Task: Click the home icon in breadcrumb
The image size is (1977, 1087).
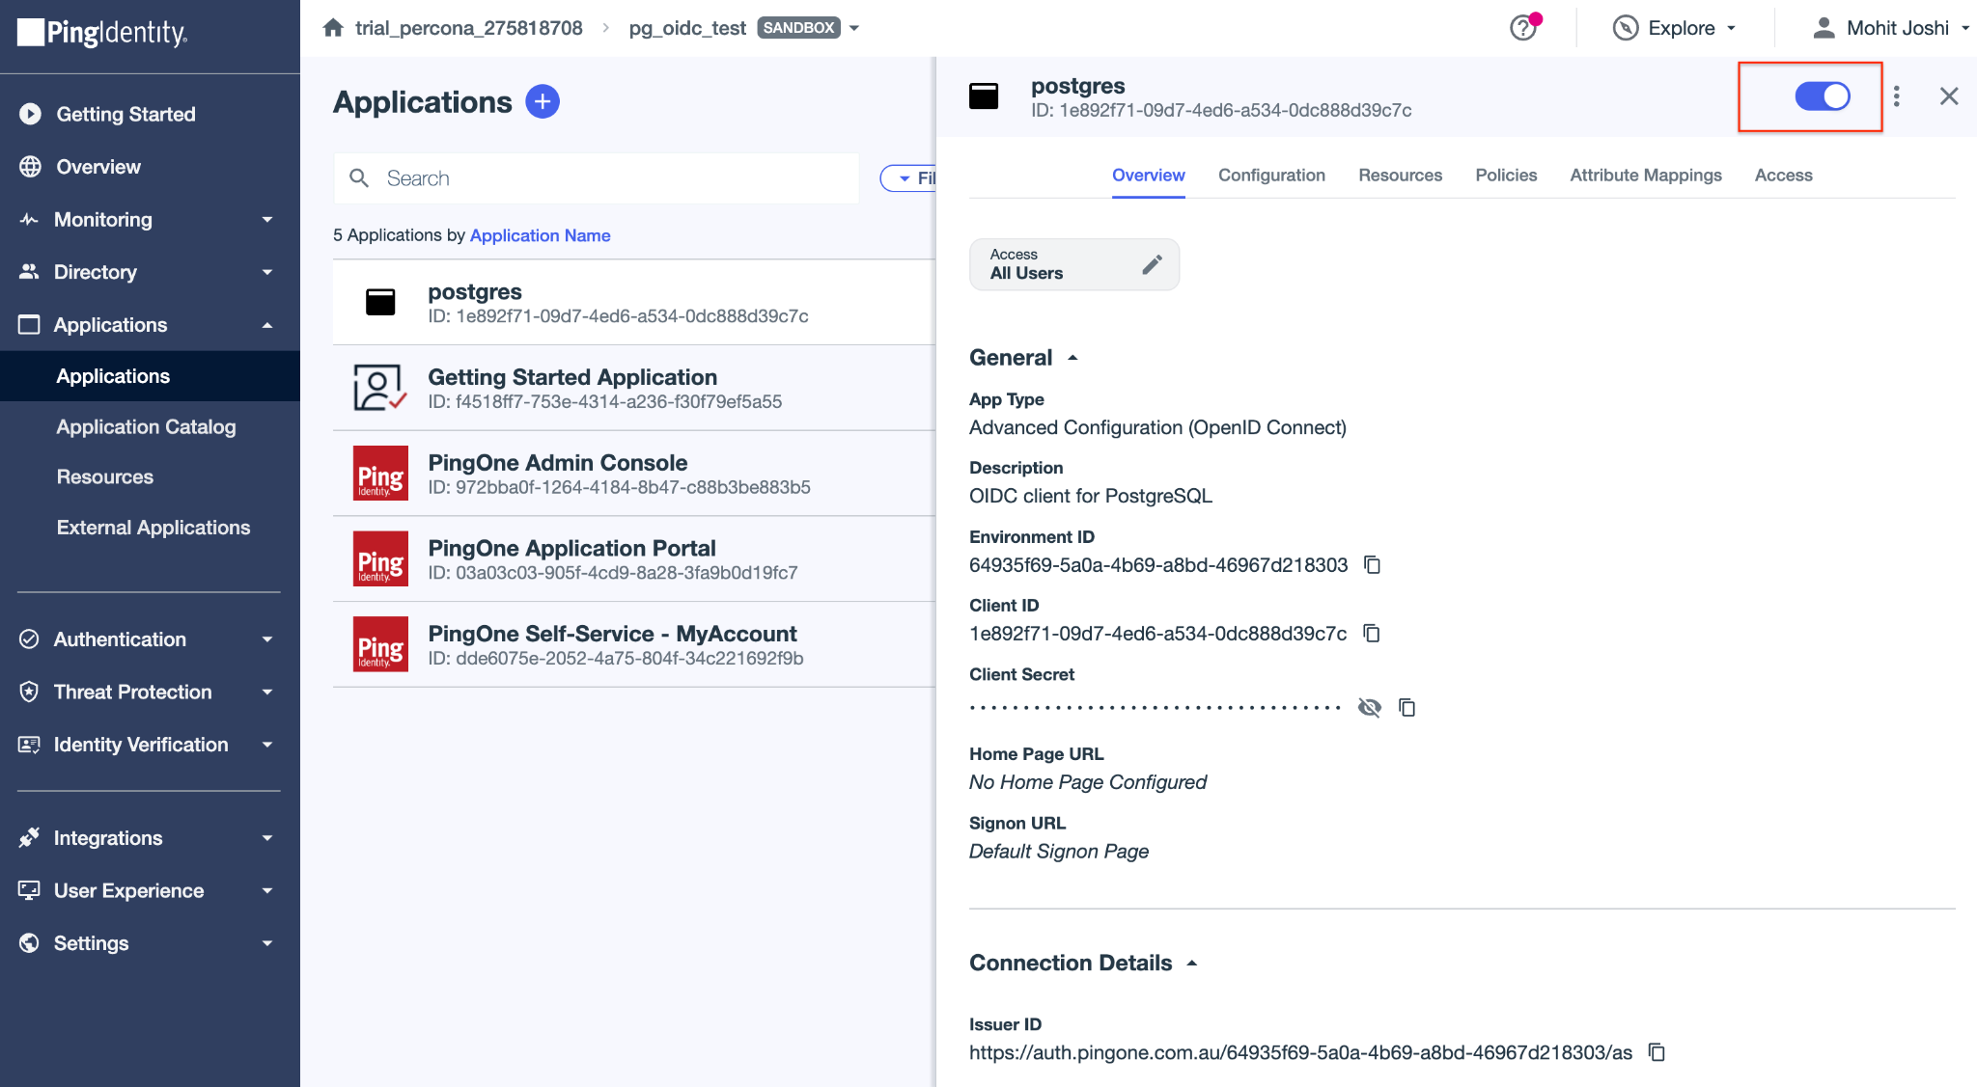Action: [x=333, y=28]
